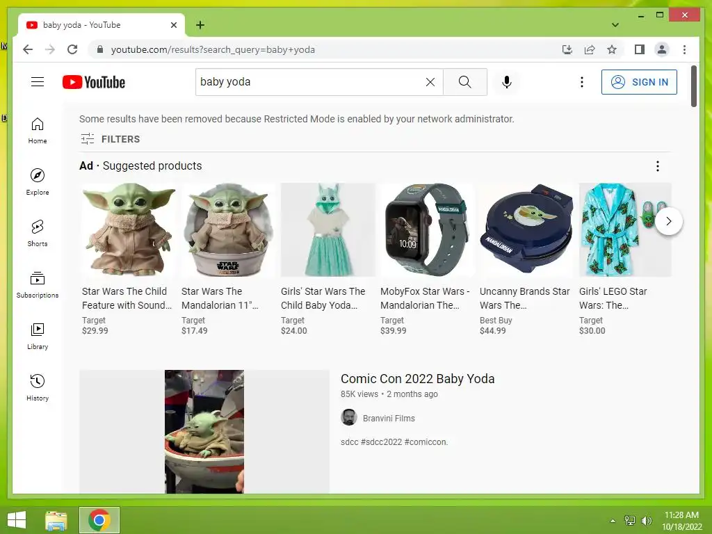Click the SIGN IN button

tap(639, 82)
